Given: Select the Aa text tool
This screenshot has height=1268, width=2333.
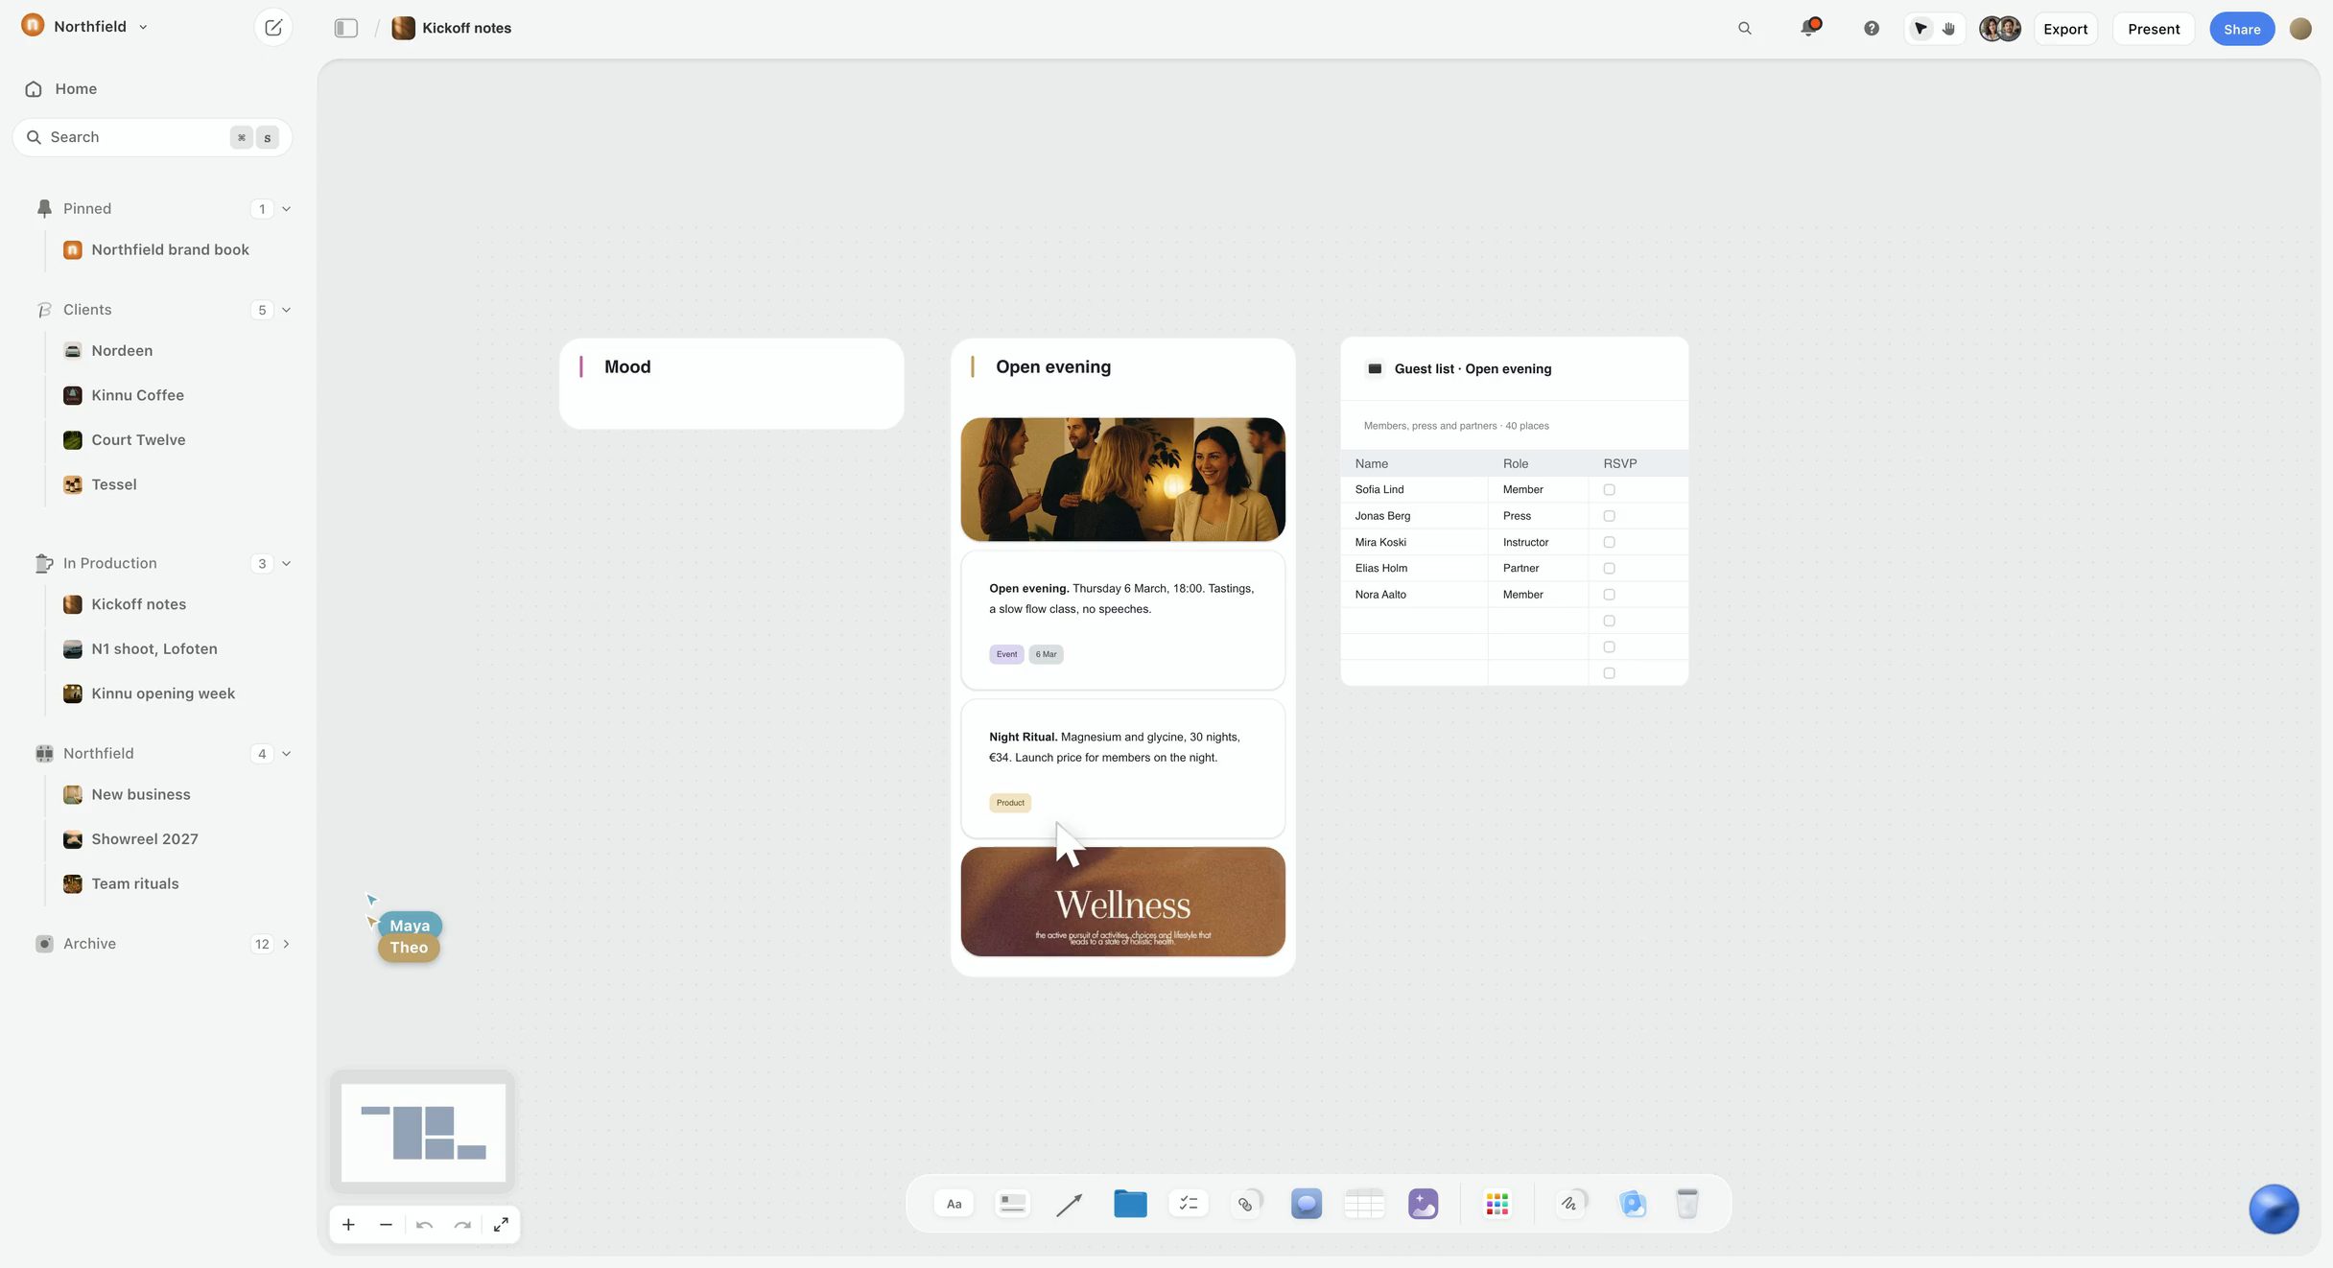Looking at the screenshot, I should 954,1204.
